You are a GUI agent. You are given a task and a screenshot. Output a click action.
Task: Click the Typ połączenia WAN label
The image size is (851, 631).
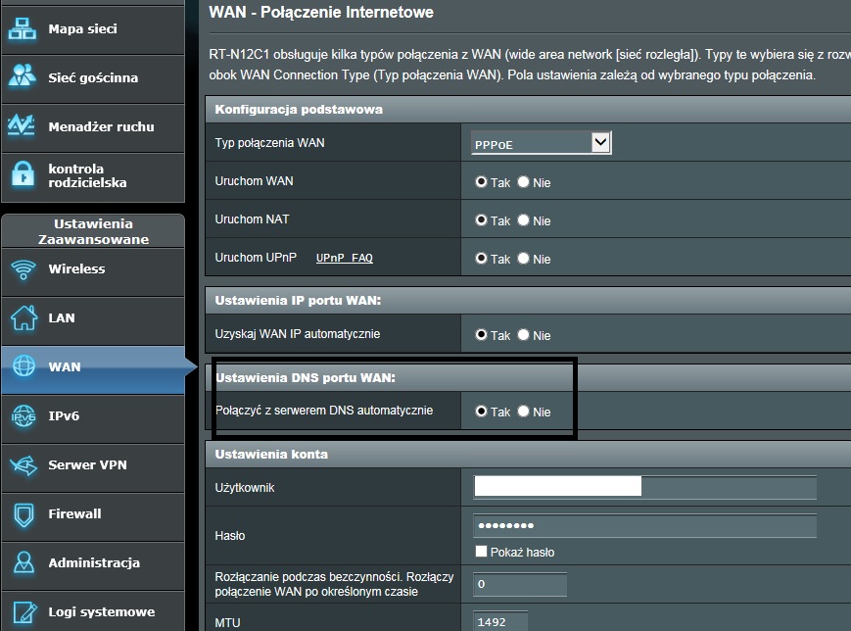click(x=269, y=143)
